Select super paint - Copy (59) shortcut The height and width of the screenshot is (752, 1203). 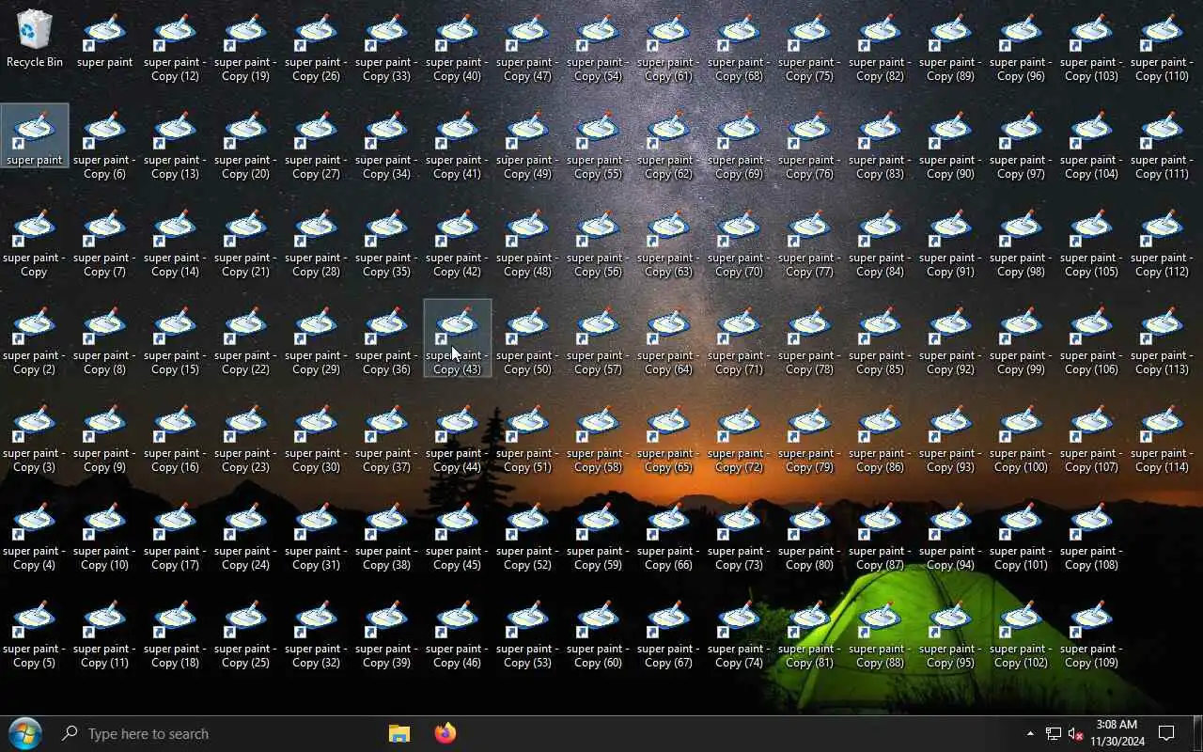click(599, 536)
